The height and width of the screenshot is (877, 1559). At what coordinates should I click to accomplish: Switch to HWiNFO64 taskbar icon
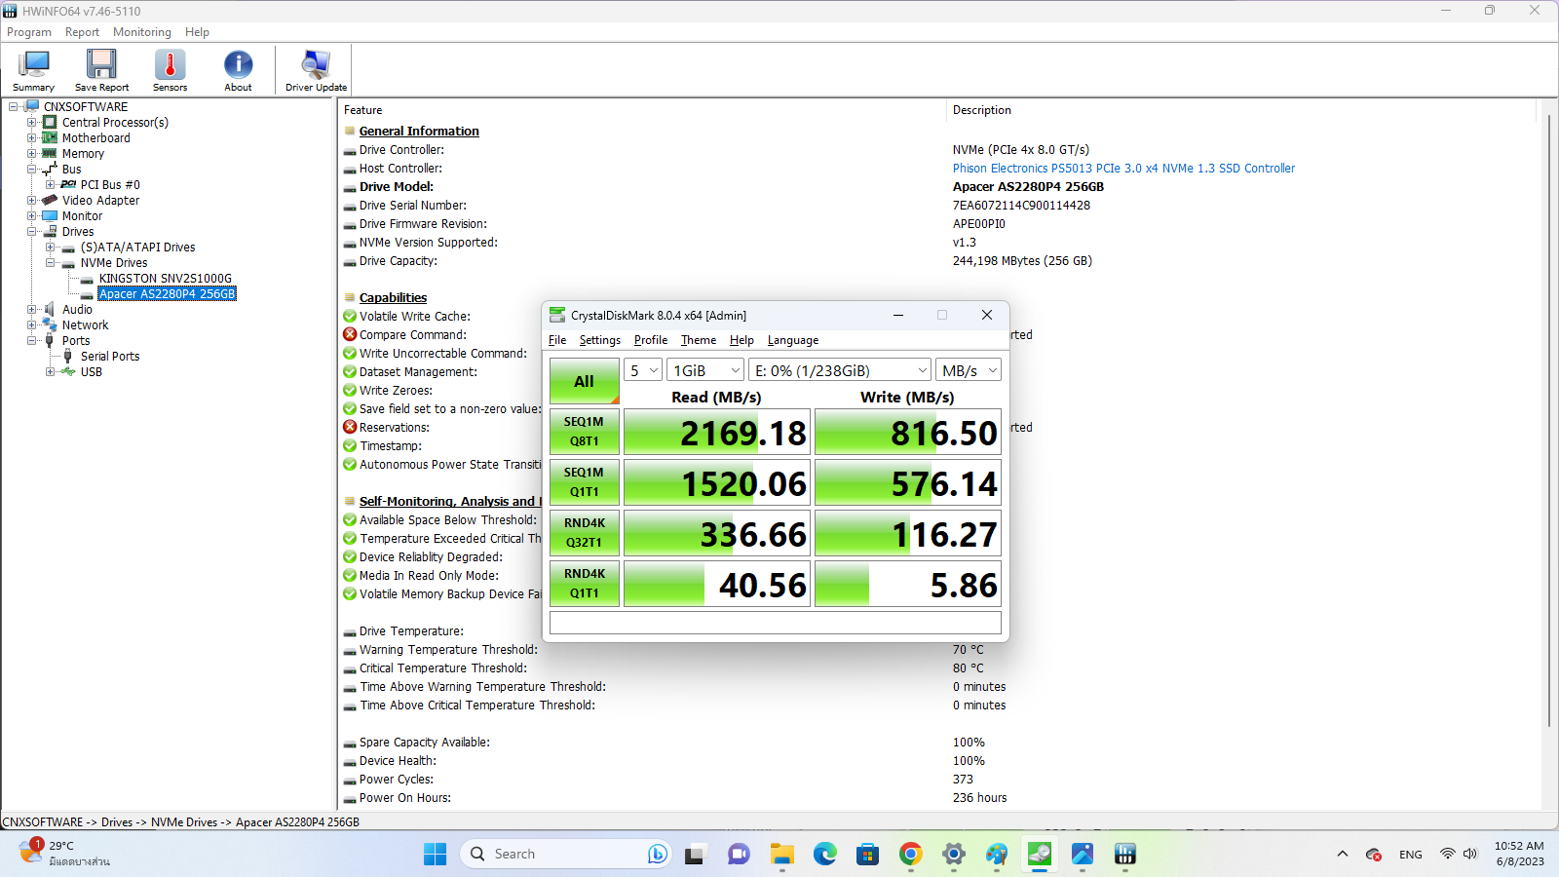click(1125, 855)
